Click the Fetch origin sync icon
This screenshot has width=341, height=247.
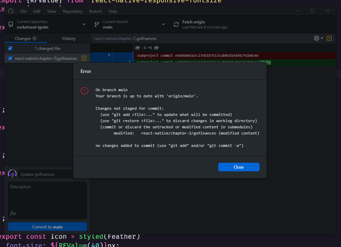pyautogui.click(x=176, y=24)
